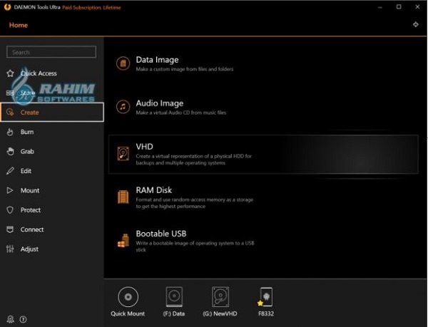The image size is (428, 327).
Task: Go to the Burn section
Action: pyautogui.click(x=52, y=132)
